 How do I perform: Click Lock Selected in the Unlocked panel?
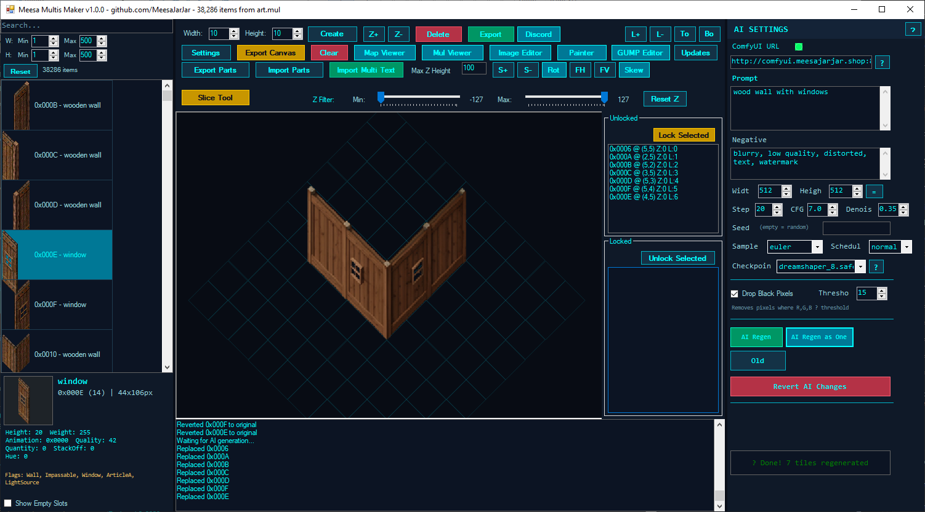tap(684, 135)
